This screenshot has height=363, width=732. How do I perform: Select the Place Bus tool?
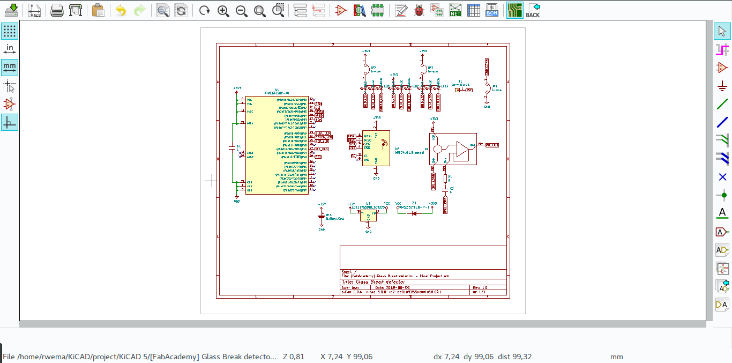coord(723,122)
